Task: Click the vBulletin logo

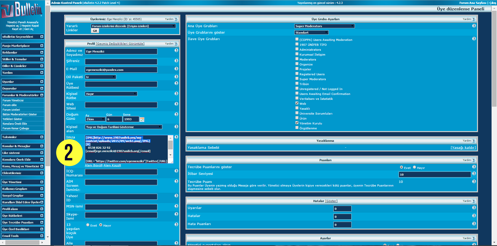Action: tap(22, 10)
